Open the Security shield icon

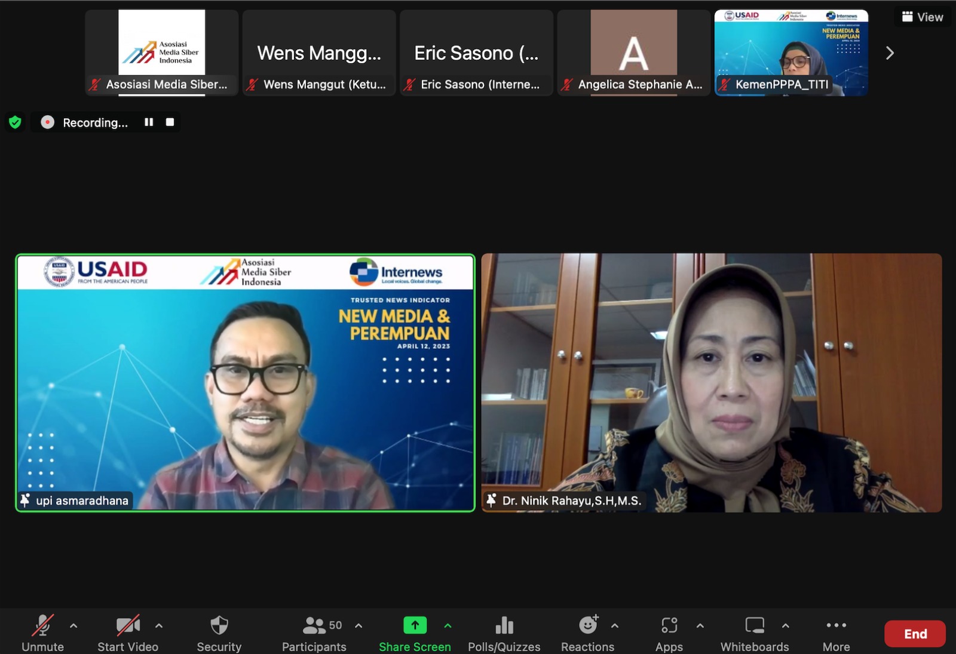(x=219, y=625)
